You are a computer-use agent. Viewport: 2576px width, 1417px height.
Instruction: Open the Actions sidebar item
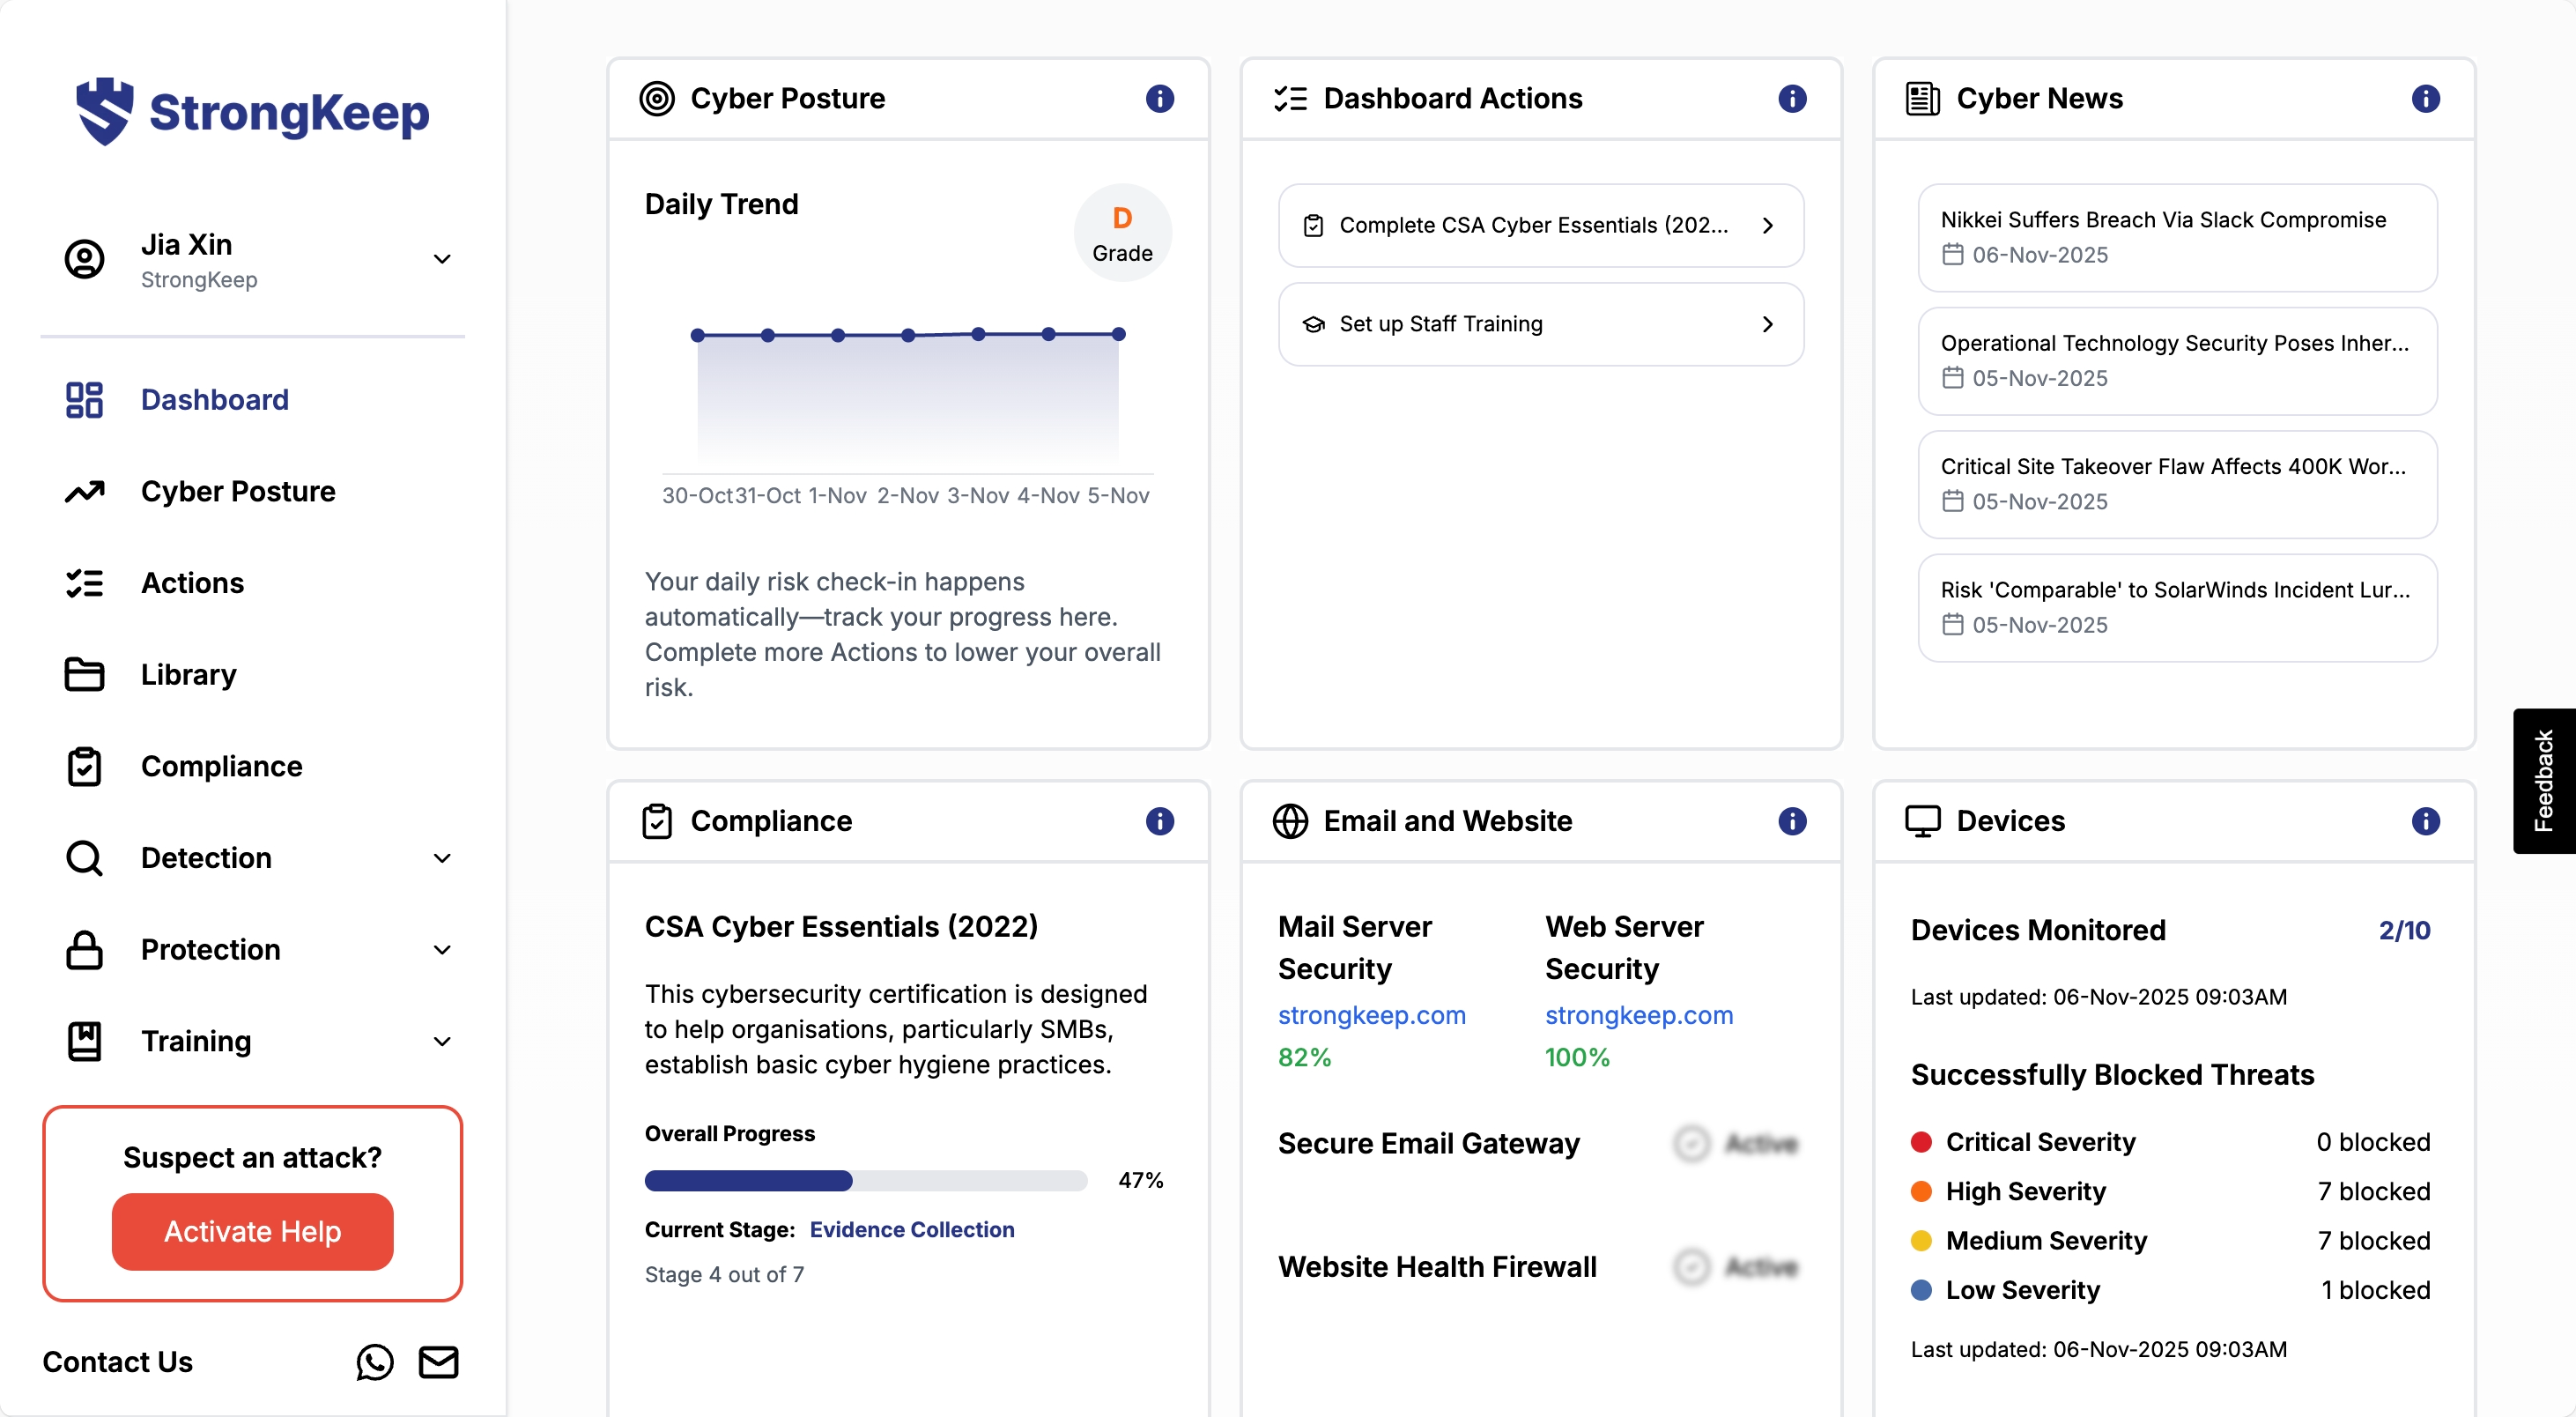192,583
